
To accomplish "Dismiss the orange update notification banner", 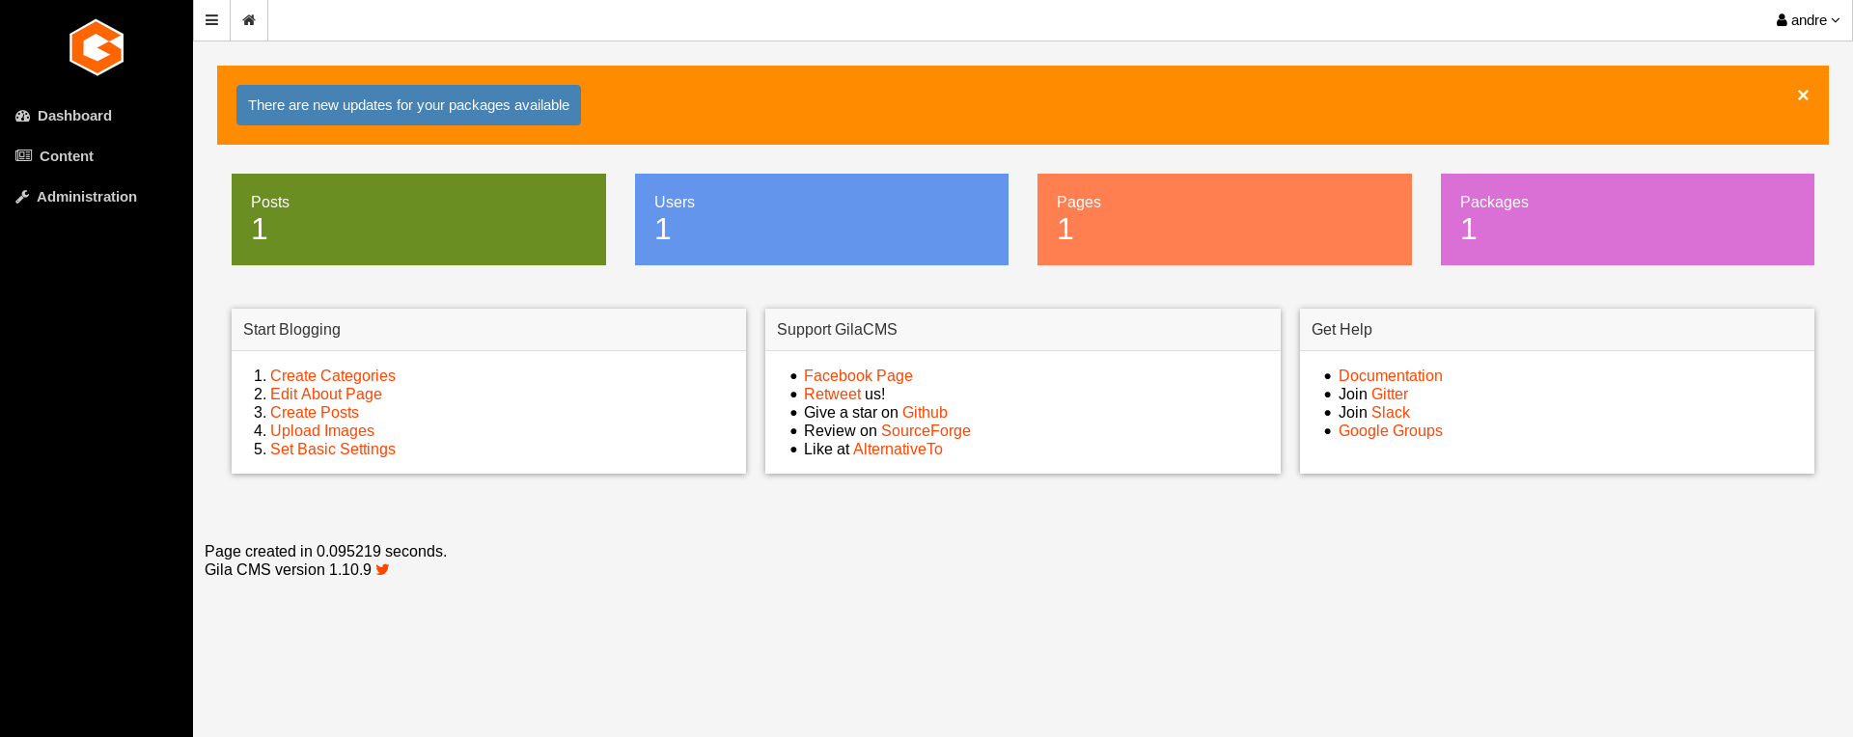I will (x=1803, y=95).
